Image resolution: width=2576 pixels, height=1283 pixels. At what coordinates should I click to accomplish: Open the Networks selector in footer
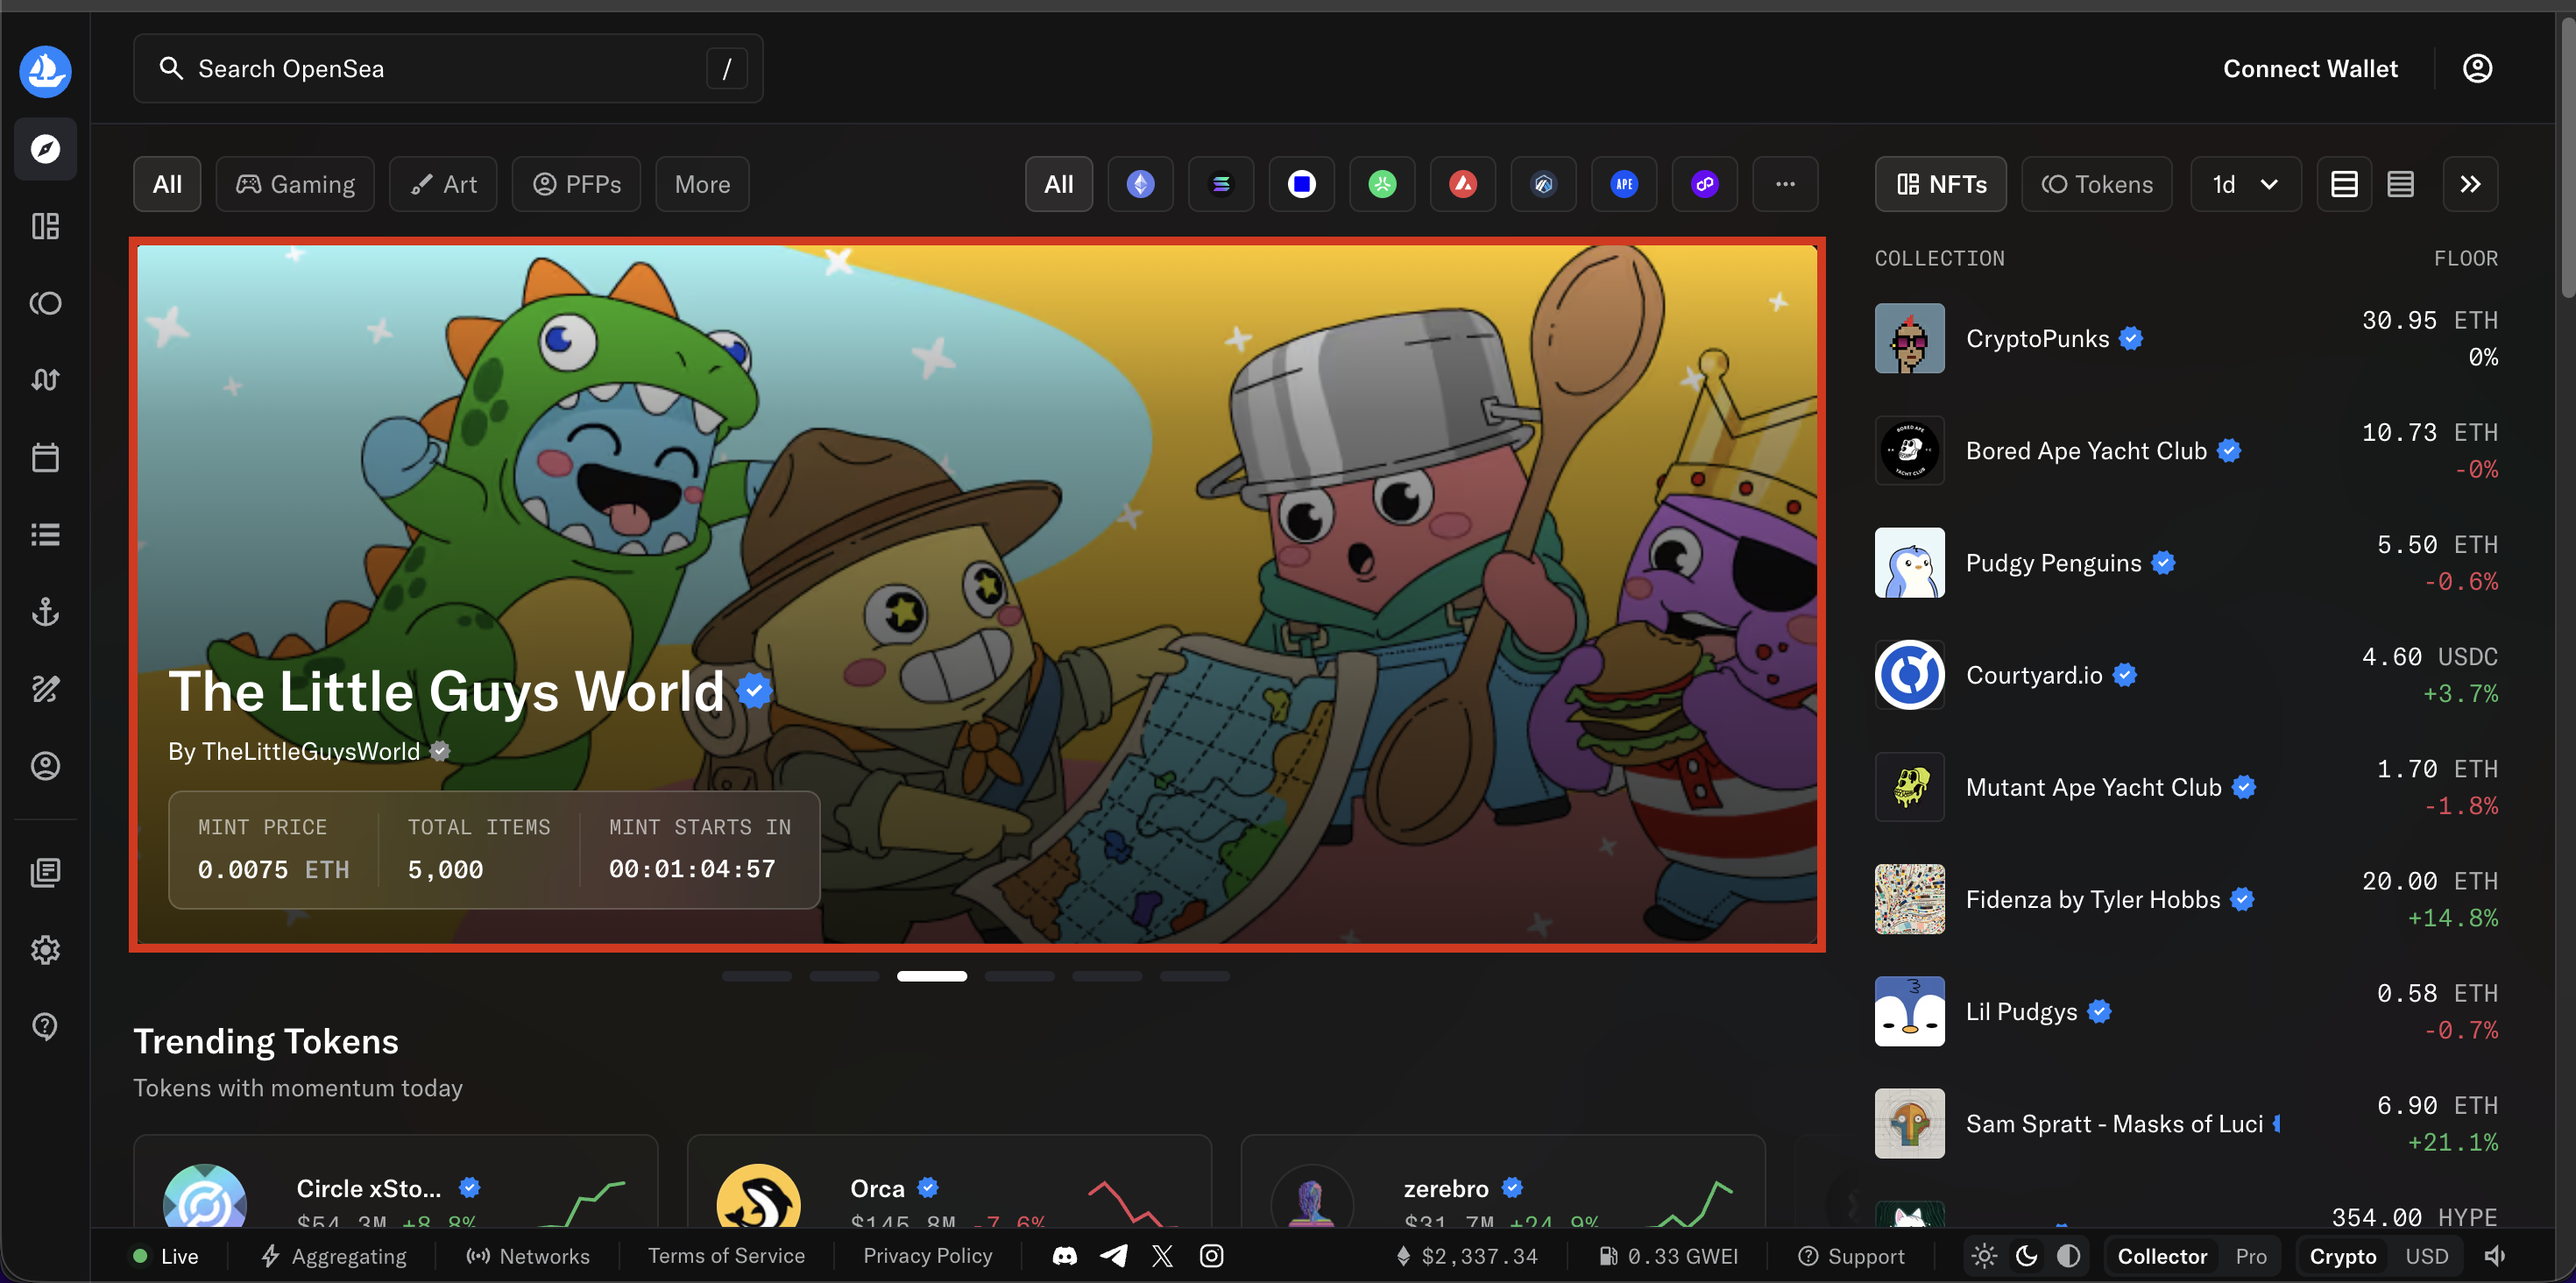(x=528, y=1256)
